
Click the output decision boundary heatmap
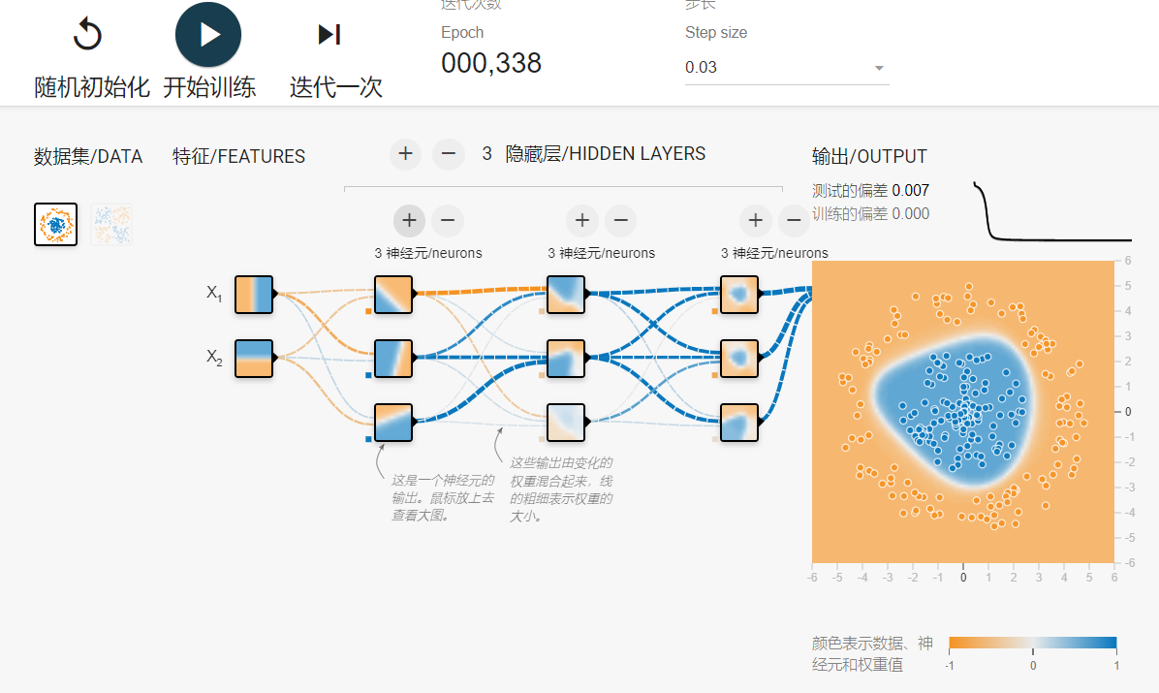(962, 411)
